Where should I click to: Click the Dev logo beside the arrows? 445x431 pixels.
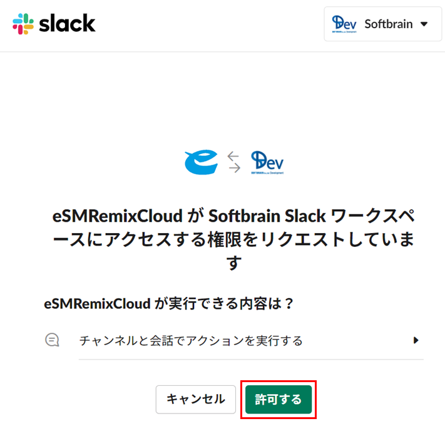point(267,162)
